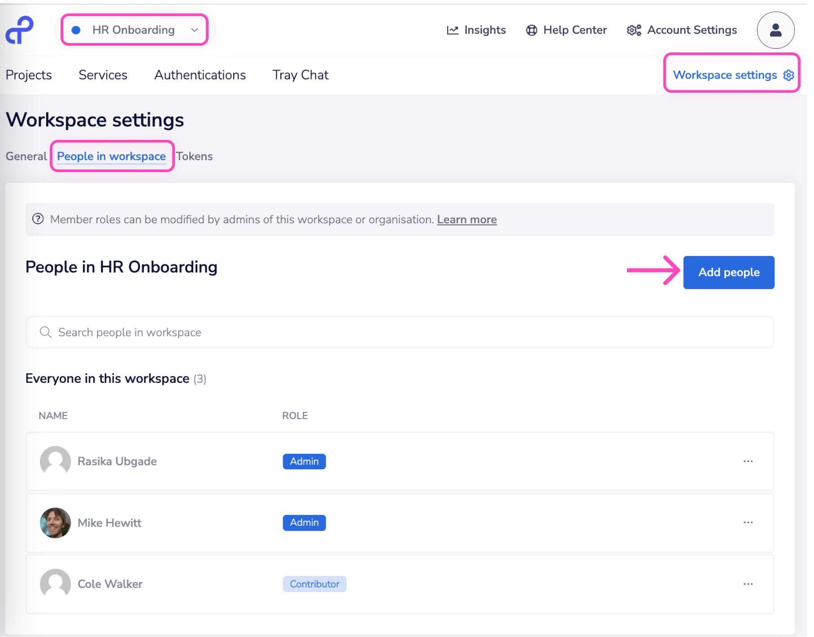The width and height of the screenshot is (814, 637).
Task: Click Cole Walker's Contributor role badge
Action: (314, 584)
